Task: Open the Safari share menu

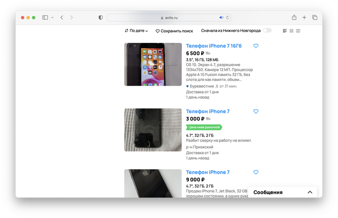Action: coord(294,17)
